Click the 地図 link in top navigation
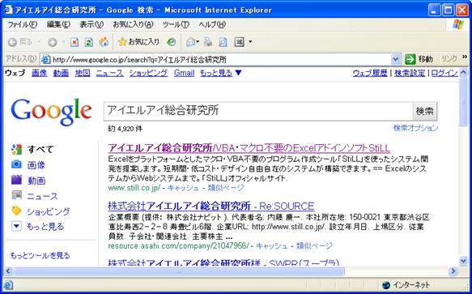The image size is (472, 294). tap(83, 73)
